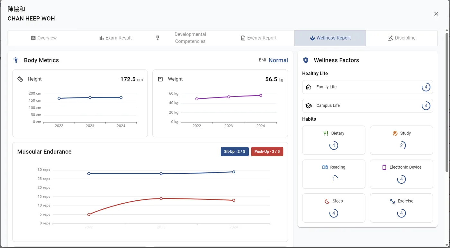Screen dimensions: 450x248
Task: Click the Exercise dumbbell icon
Action: (392, 201)
